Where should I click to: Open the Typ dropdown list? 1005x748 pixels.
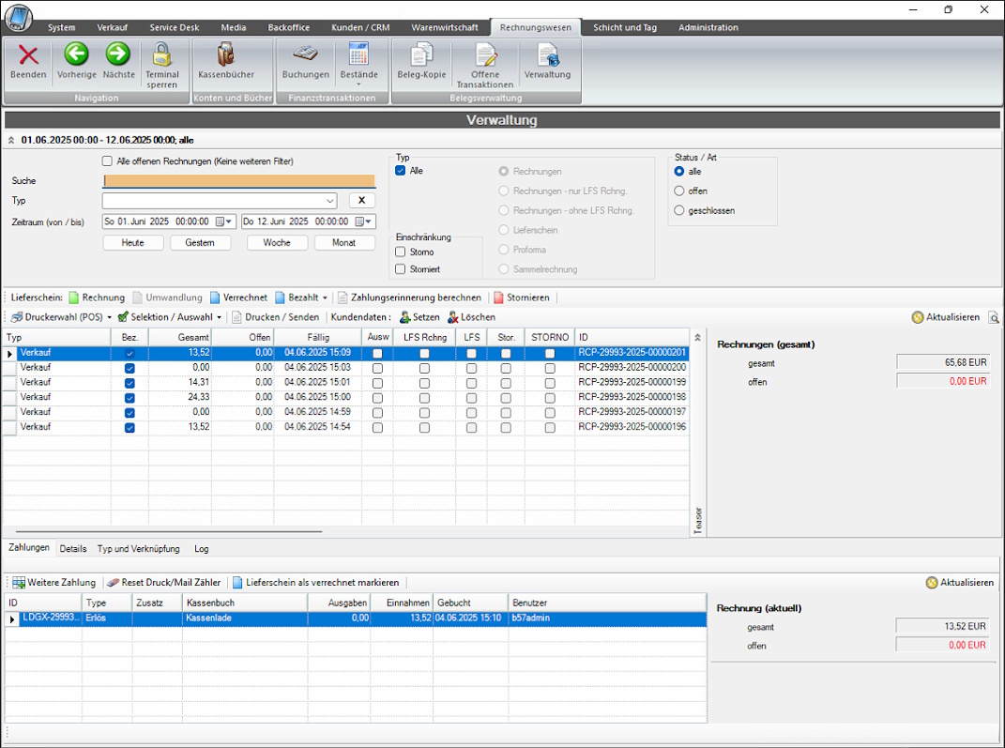[329, 200]
